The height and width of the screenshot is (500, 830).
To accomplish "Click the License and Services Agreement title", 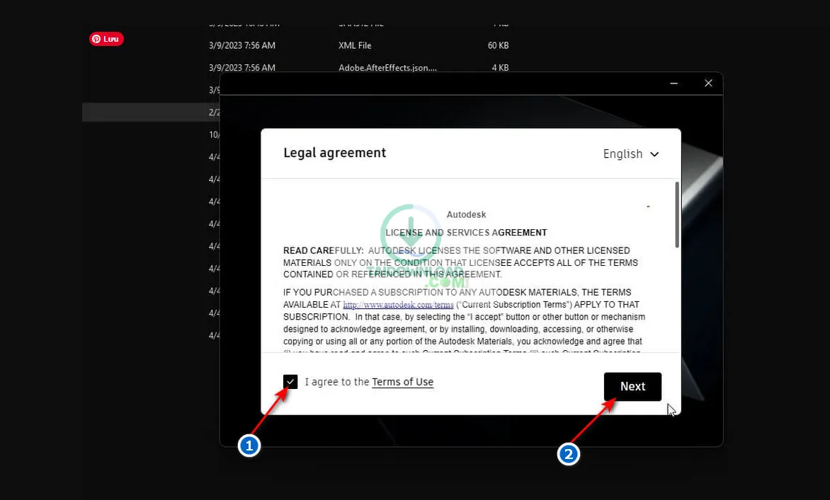I will [x=467, y=232].
